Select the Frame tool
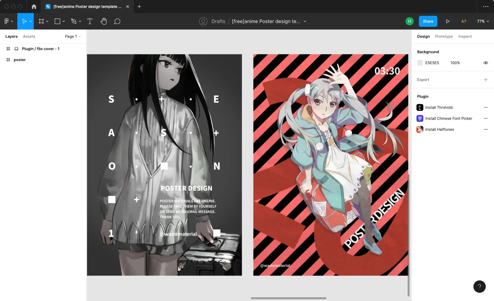 tap(41, 22)
